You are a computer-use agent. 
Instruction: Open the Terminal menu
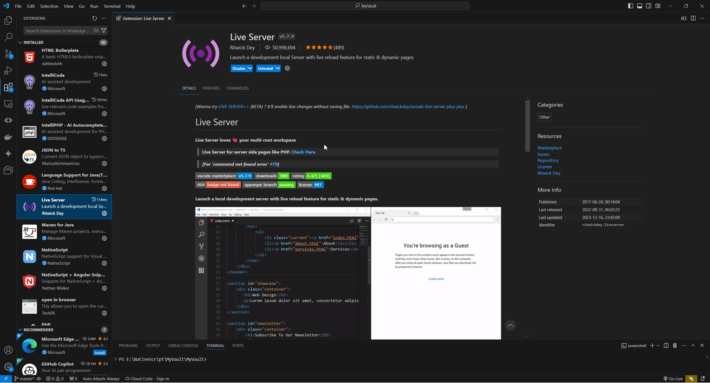112,6
